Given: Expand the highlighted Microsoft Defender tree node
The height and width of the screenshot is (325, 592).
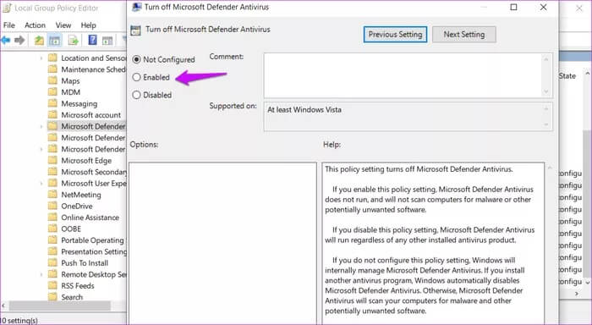Looking at the screenshot, I should (x=41, y=126).
